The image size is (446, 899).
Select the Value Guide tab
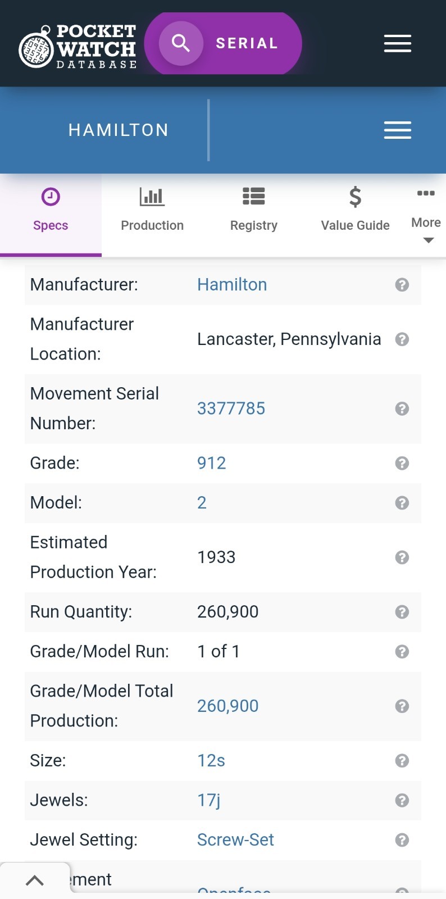355,211
